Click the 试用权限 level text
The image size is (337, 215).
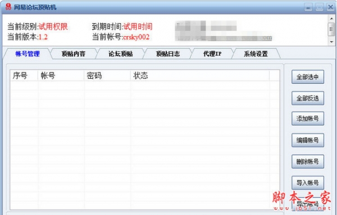[53, 26]
